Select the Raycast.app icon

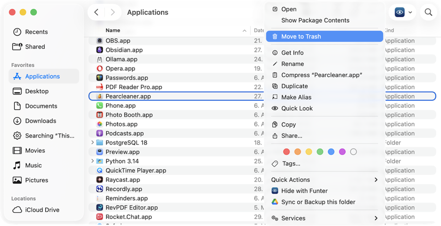click(x=100, y=179)
